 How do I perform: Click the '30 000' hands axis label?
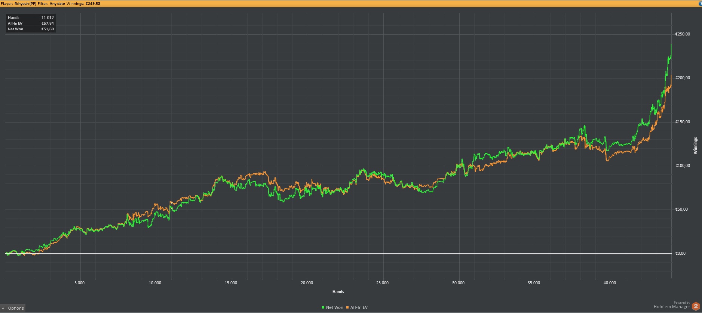tap(458, 283)
